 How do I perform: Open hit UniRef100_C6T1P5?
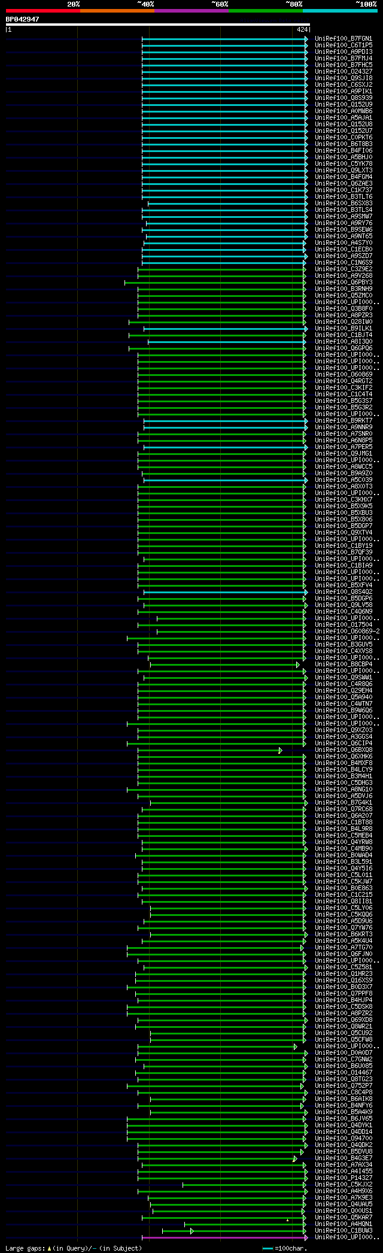pyautogui.click(x=344, y=45)
